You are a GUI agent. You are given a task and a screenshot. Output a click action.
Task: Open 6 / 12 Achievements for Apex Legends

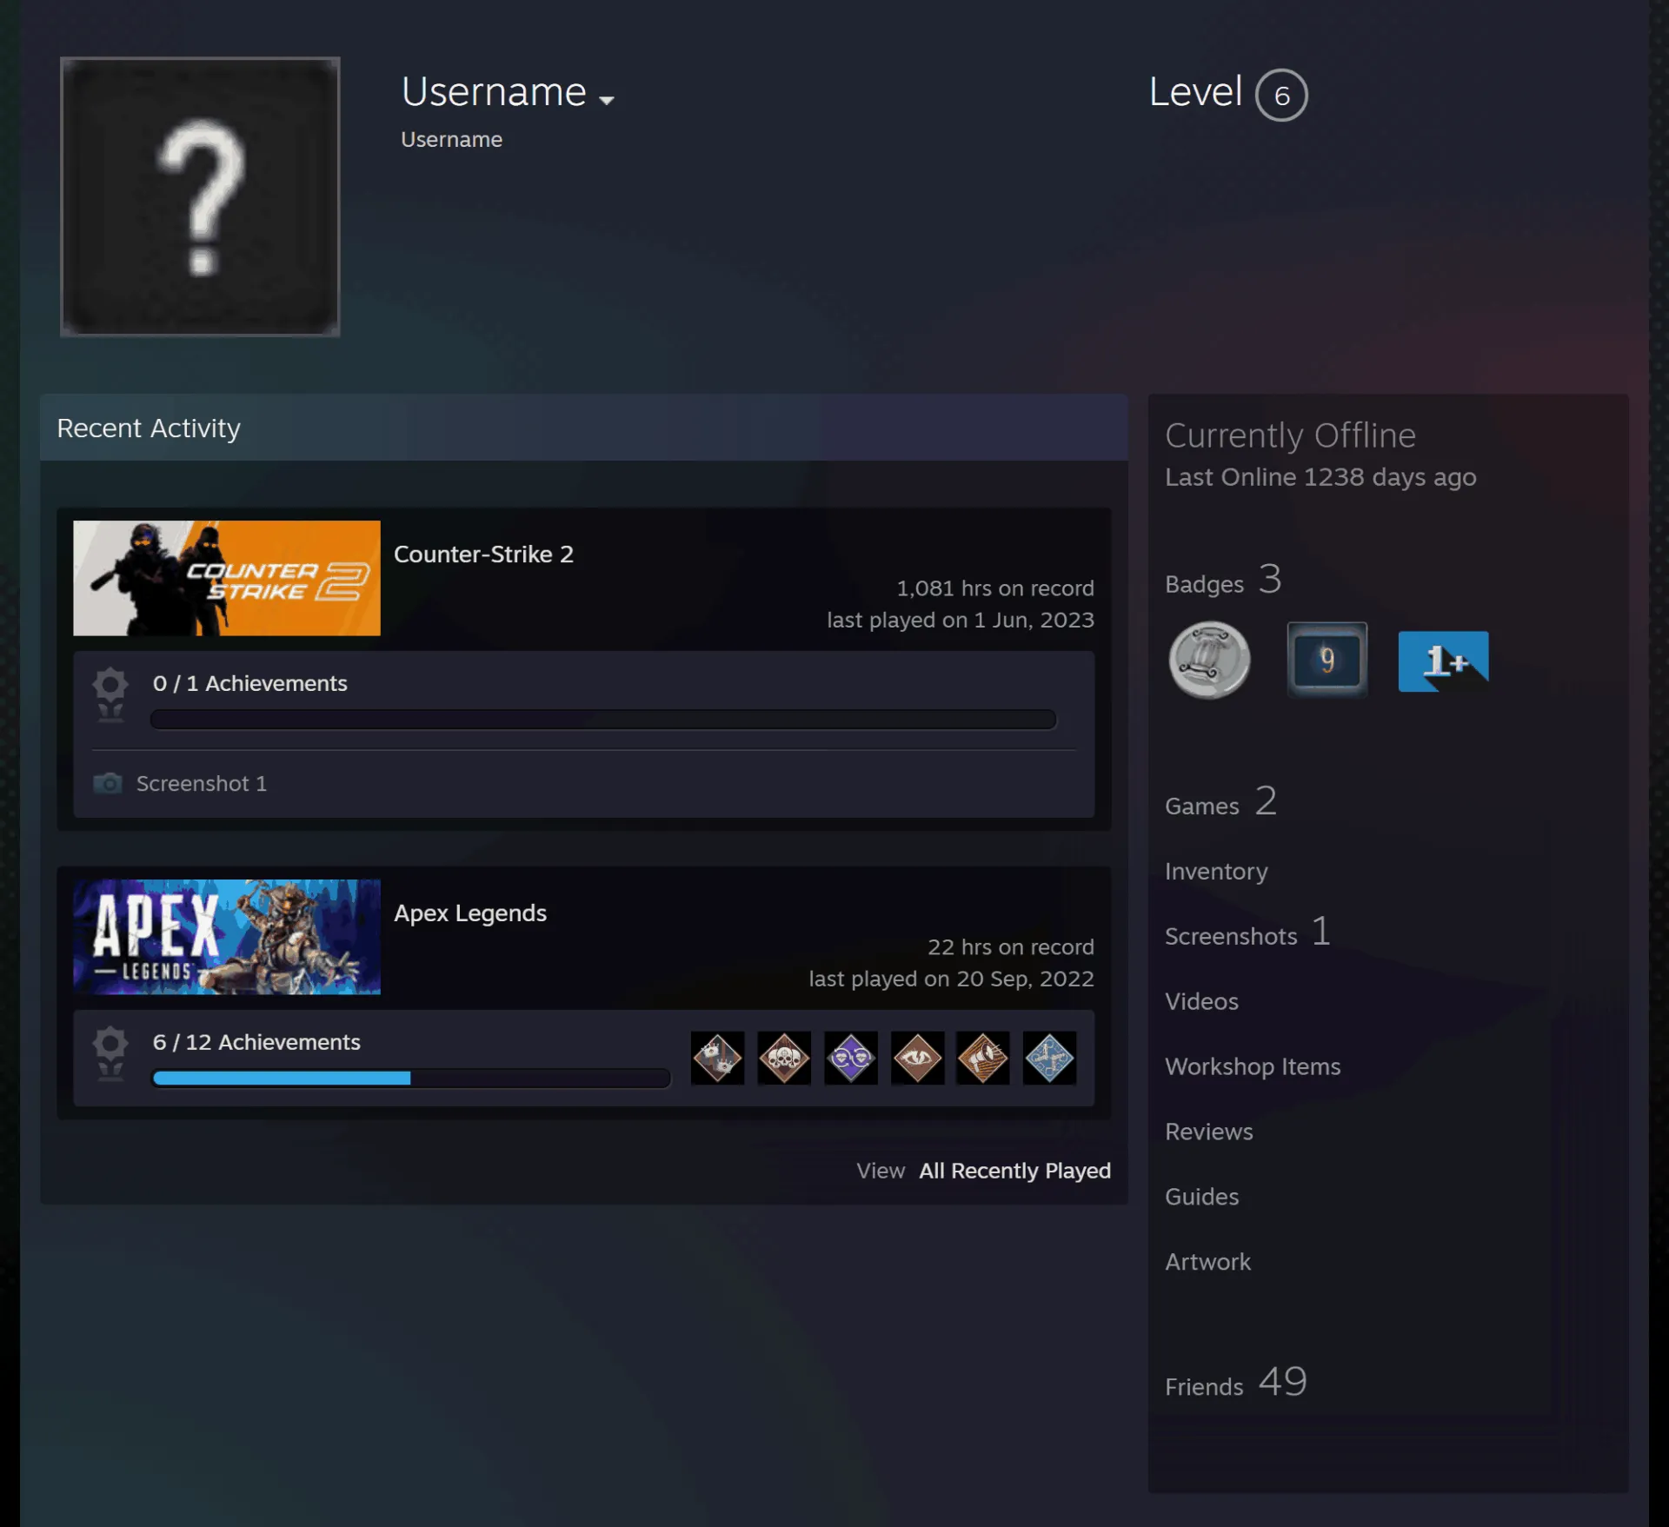click(x=256, y=1042)
